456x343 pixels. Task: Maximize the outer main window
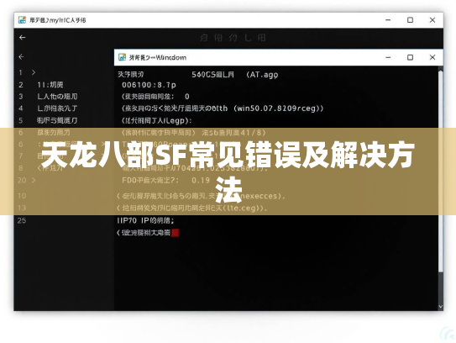410,20
